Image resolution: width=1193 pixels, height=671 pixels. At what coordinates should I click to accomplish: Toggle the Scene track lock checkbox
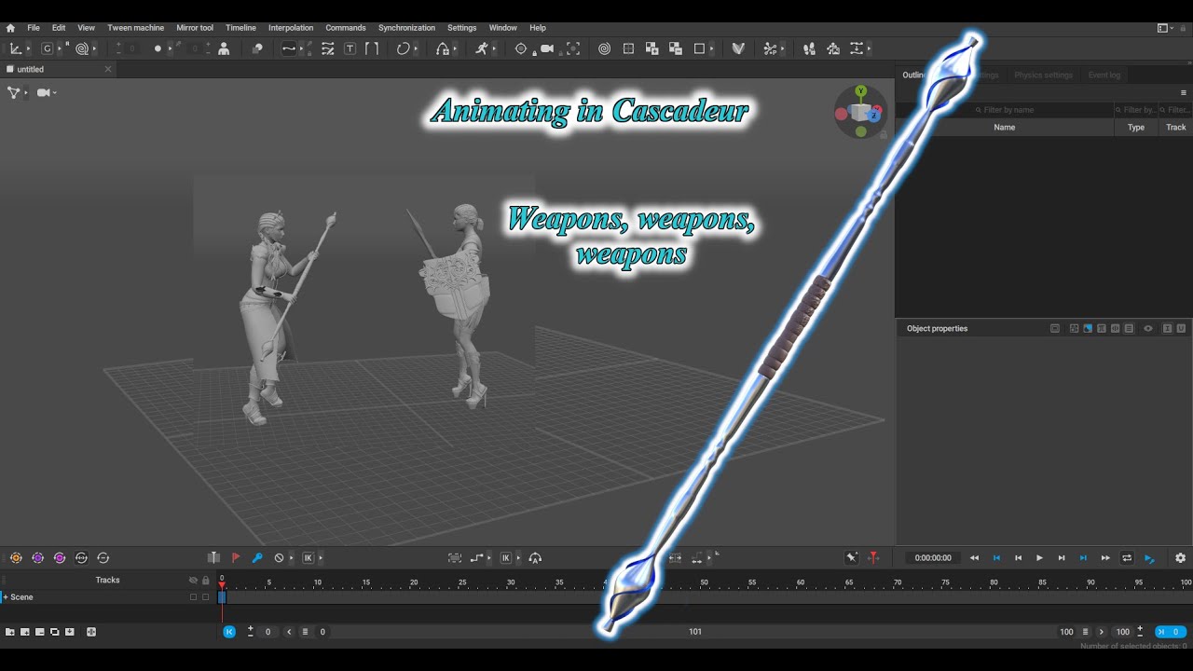coord(206,597)
